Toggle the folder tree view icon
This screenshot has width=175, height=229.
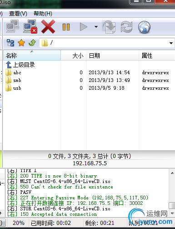click(x=10, y=43)
